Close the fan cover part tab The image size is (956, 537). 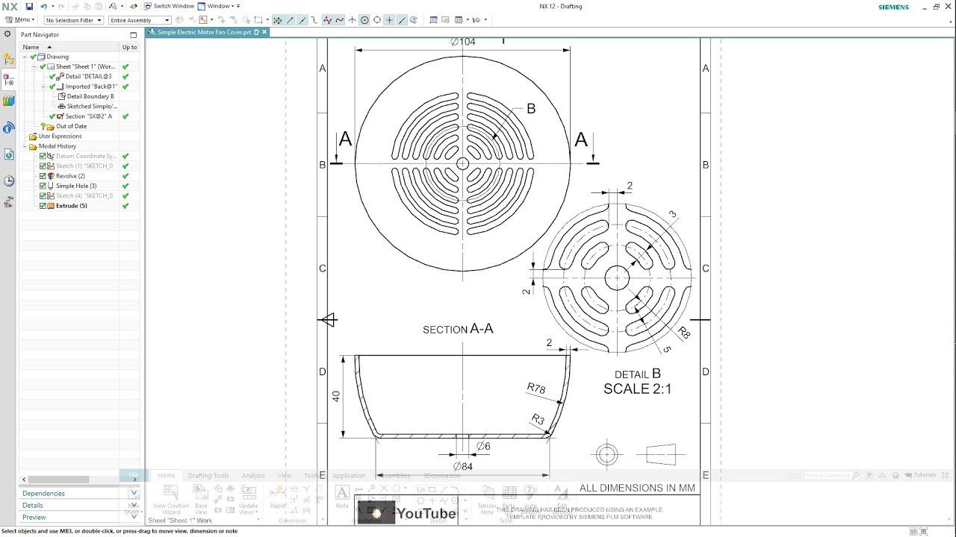[x=264, y=32]
